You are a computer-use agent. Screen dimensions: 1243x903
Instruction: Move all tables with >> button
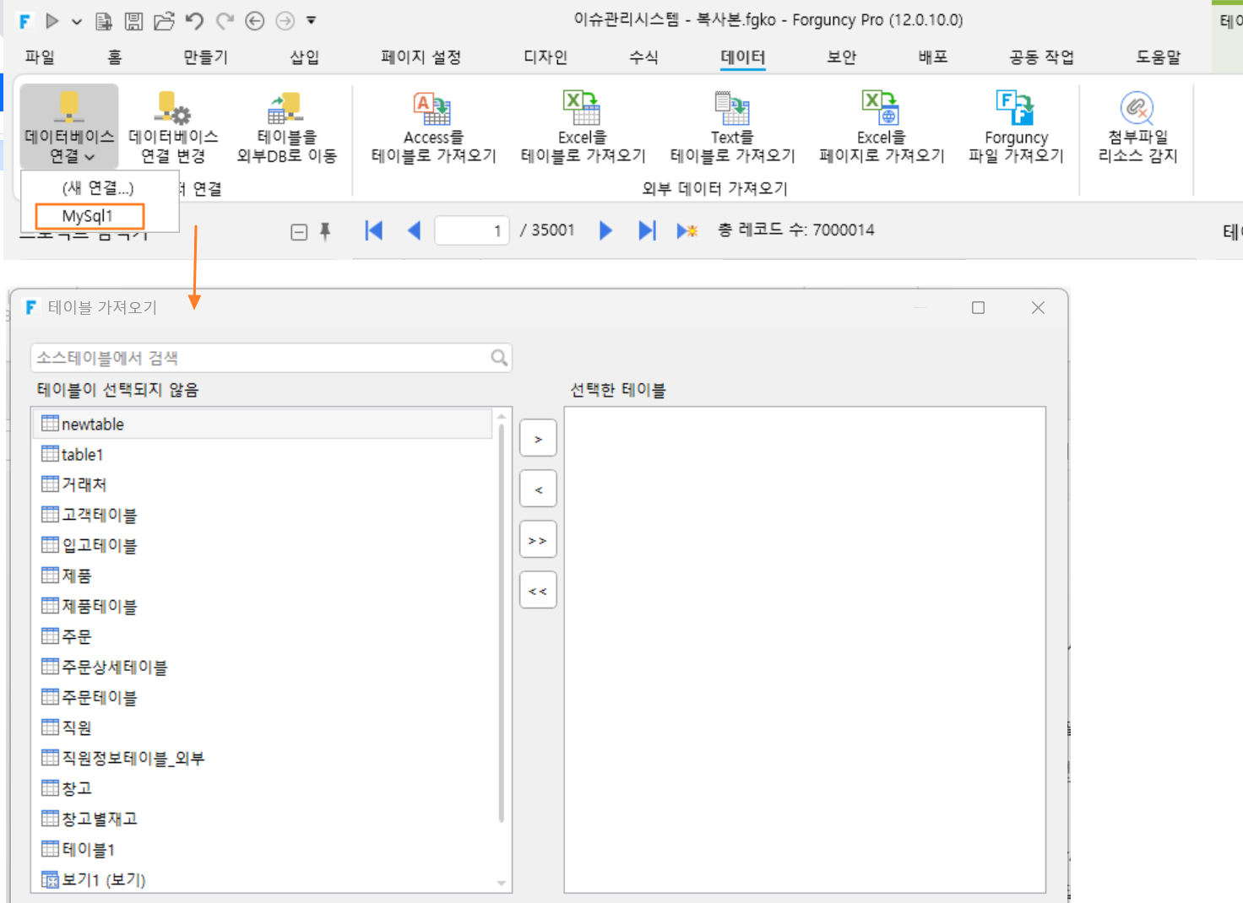(x=538, y=540)
